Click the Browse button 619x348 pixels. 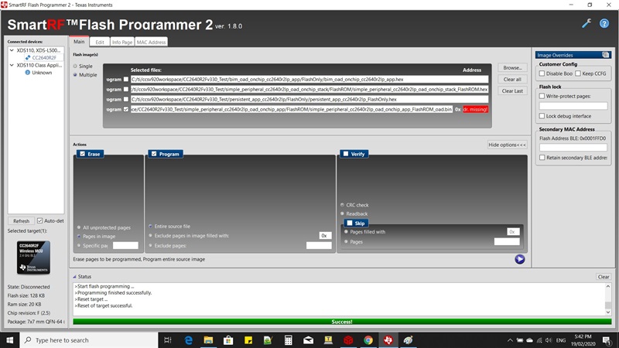tap(512, 68)
